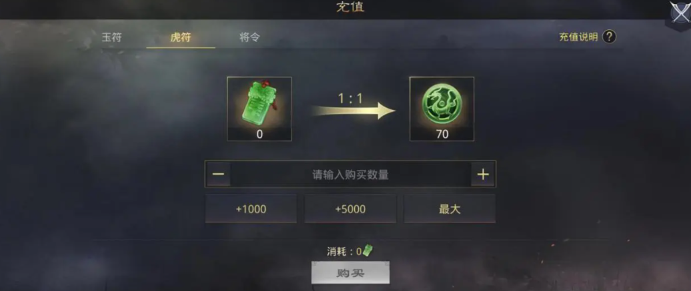This screenshot has width=691, height=291.
Task: Click the tiger token count 70
Action: [442, 135]
